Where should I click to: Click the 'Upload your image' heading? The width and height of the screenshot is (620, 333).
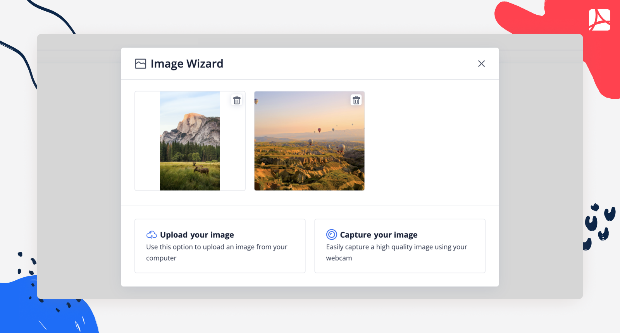pyautogui.click(x=197, y=235)
